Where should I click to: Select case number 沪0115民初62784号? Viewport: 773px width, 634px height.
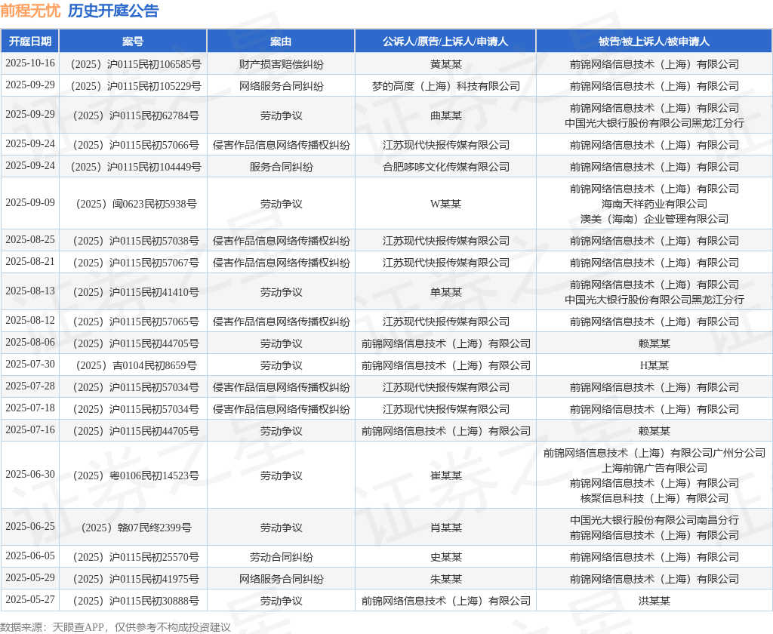(136, 115)
